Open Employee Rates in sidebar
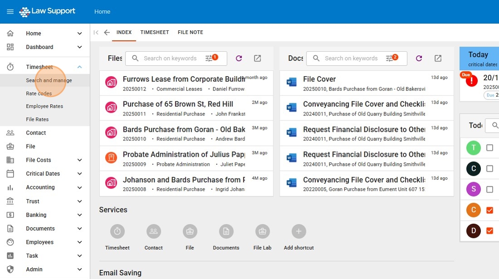499x279 pixels. pos(44,106)
